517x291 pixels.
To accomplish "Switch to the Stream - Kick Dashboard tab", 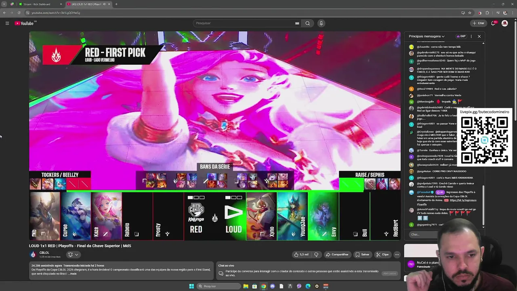I will click(40, 4).
